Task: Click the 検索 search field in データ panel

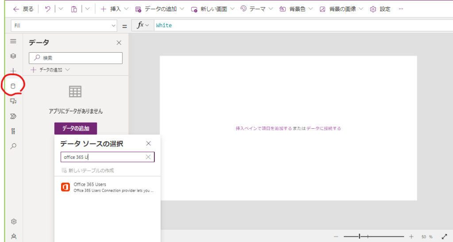Action: (76, 58)
